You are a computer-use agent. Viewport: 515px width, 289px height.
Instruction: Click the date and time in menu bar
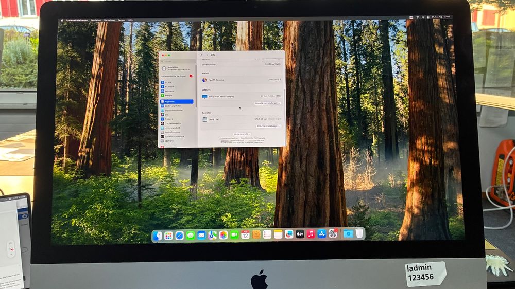click(441, 17)
